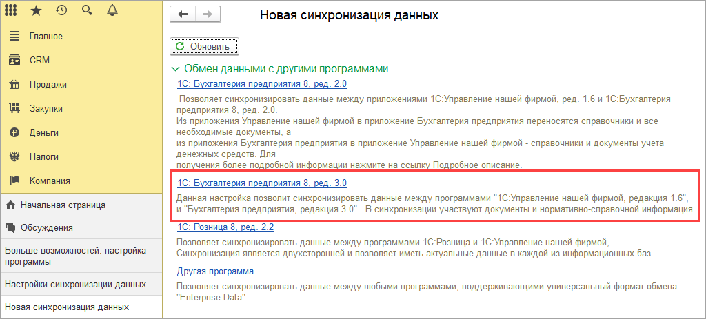Screen dimensions: 706x319
Task: Click the search magnifier icon
Action: pyautogui.click(x=86, y=10)
